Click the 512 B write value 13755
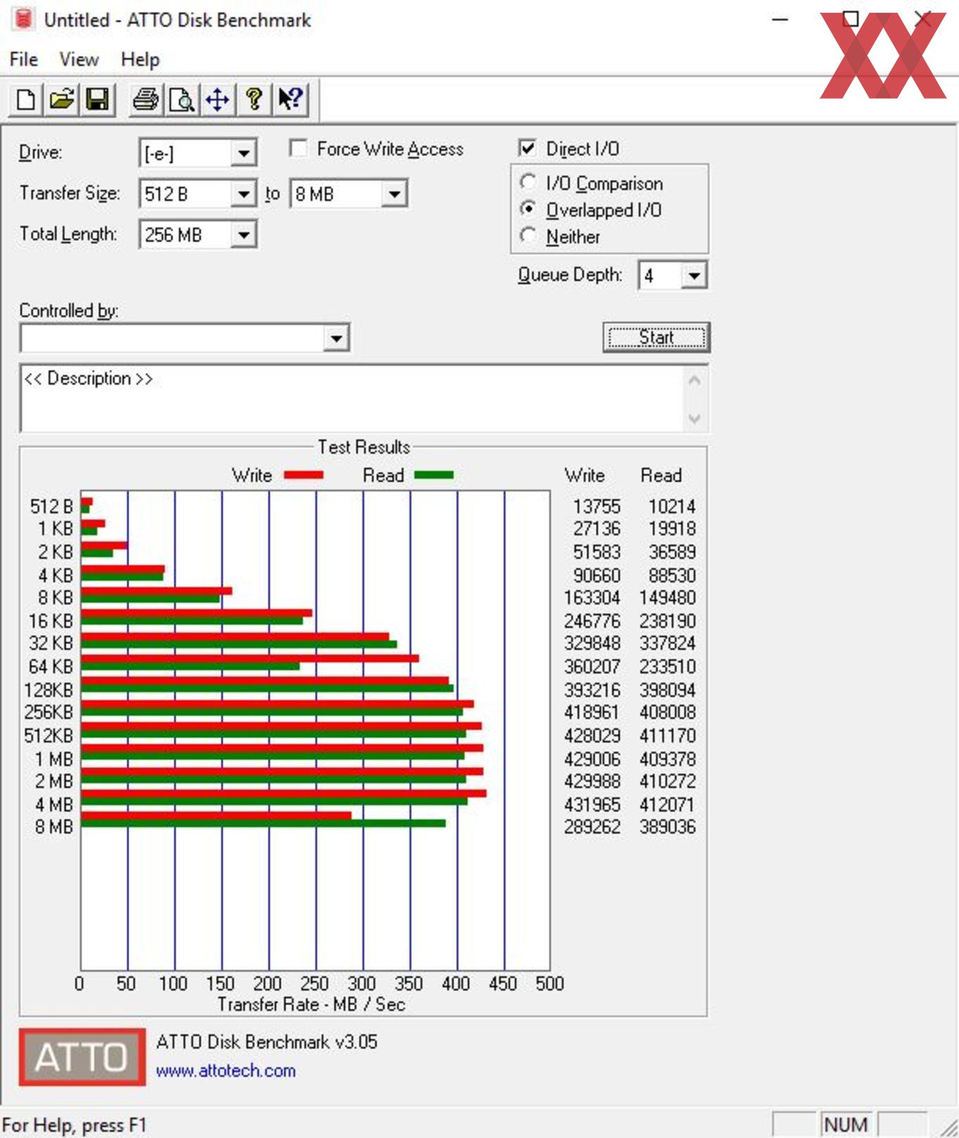 [597, 506]
